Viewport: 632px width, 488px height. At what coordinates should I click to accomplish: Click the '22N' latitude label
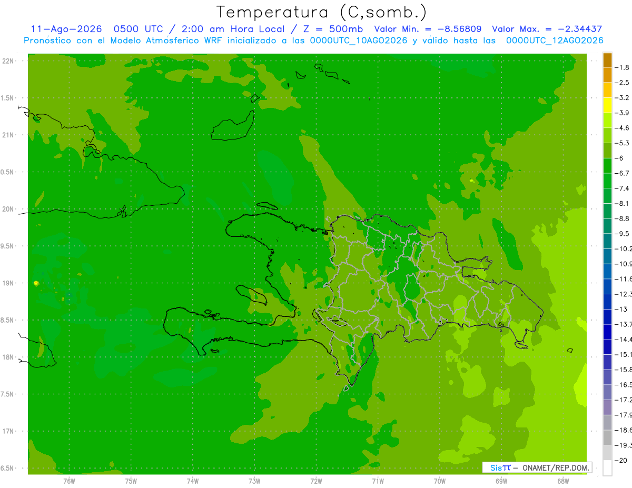point(8,61)
